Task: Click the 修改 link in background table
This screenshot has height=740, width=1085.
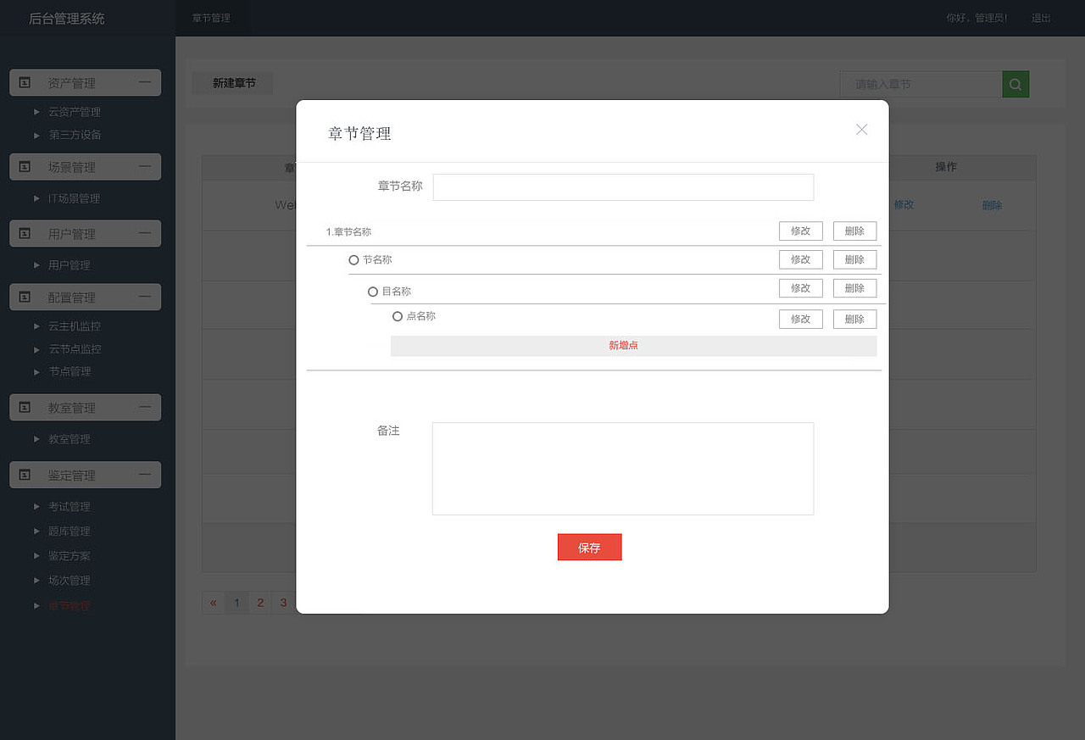Action: [x=904, y=204]
